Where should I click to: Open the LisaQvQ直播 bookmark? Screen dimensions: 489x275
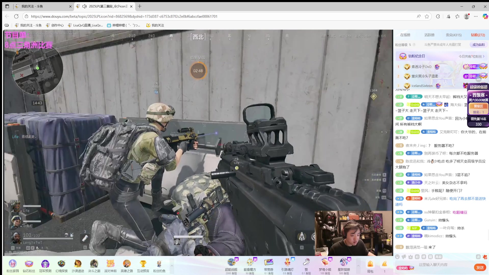click(85, 25)
